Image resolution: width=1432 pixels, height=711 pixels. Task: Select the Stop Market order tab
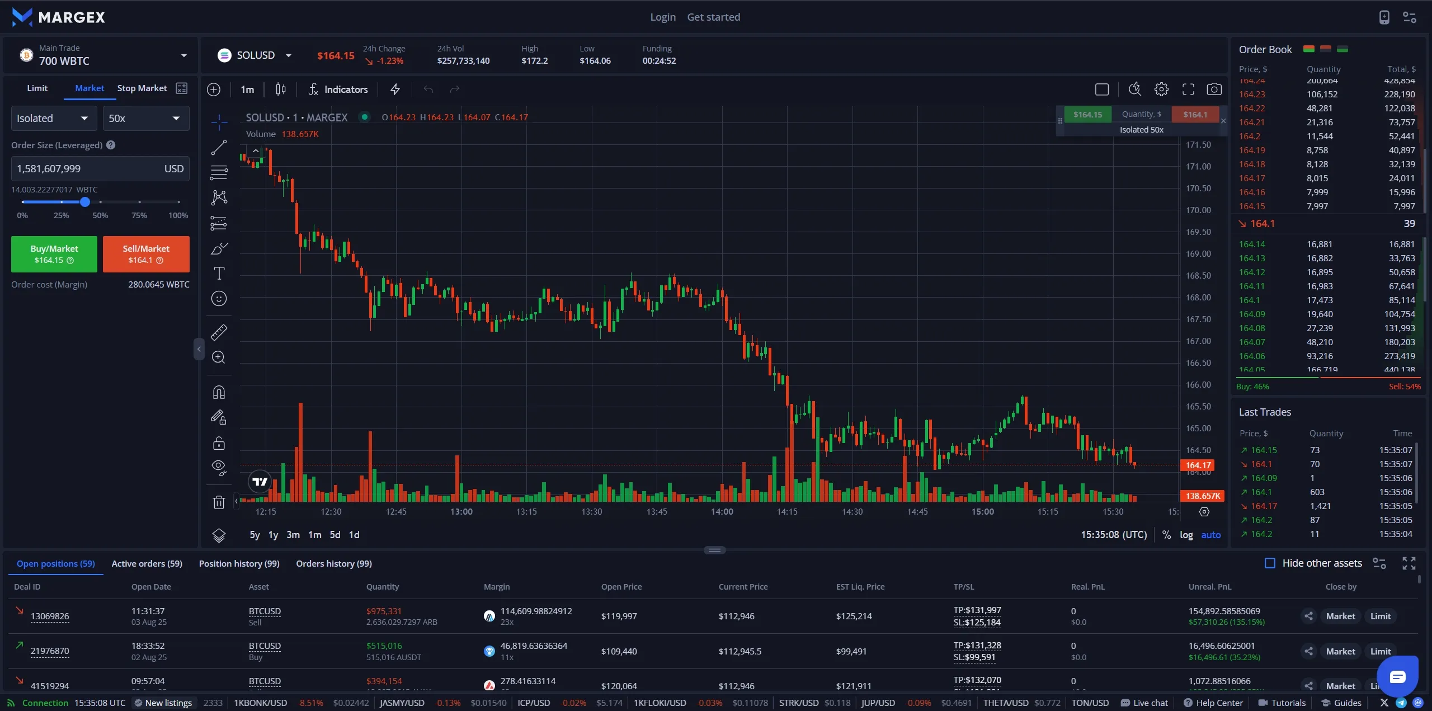142,88
